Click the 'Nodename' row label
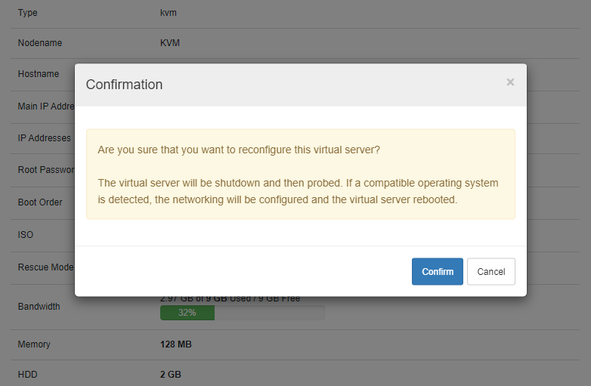Image resolution: width=591 pixels, height=386 pixels. [40, 43]
